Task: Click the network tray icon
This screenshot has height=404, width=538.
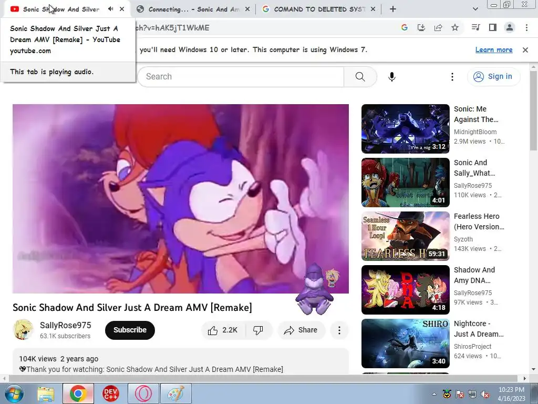Action: coord(472,394)
